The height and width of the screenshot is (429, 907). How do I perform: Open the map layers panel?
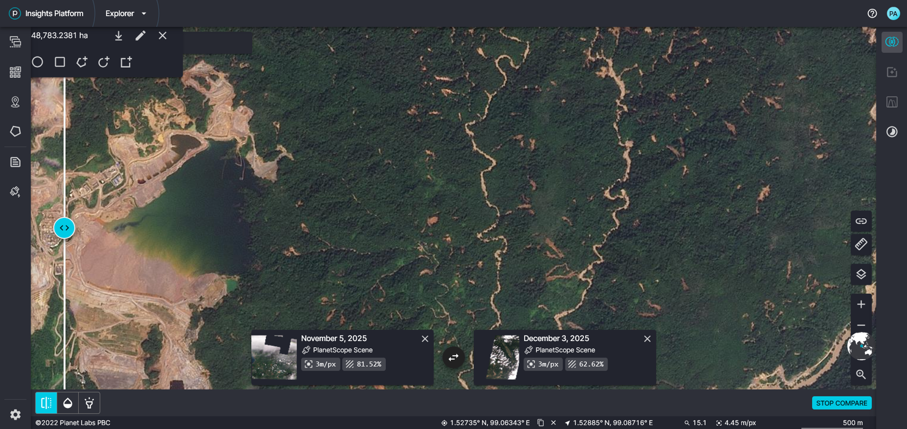[861, 275]
